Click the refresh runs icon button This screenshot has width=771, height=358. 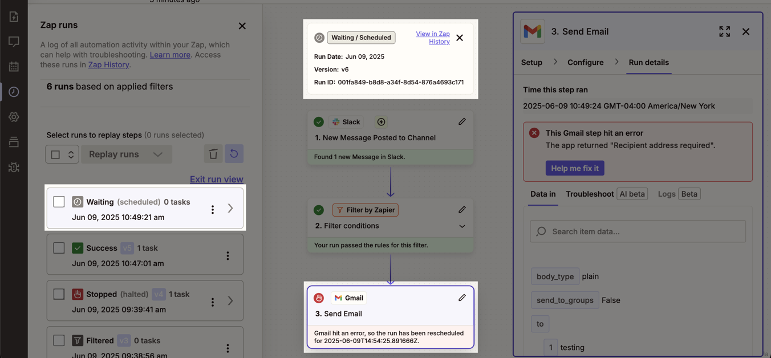234,154
